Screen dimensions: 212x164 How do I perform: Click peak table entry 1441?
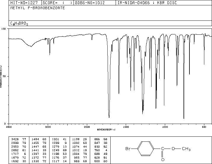35,150
